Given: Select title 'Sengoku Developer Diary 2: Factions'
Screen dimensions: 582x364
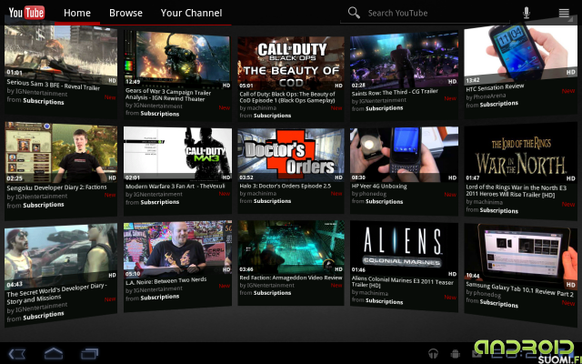Looking at the screenshot, I should coord(56,187).
